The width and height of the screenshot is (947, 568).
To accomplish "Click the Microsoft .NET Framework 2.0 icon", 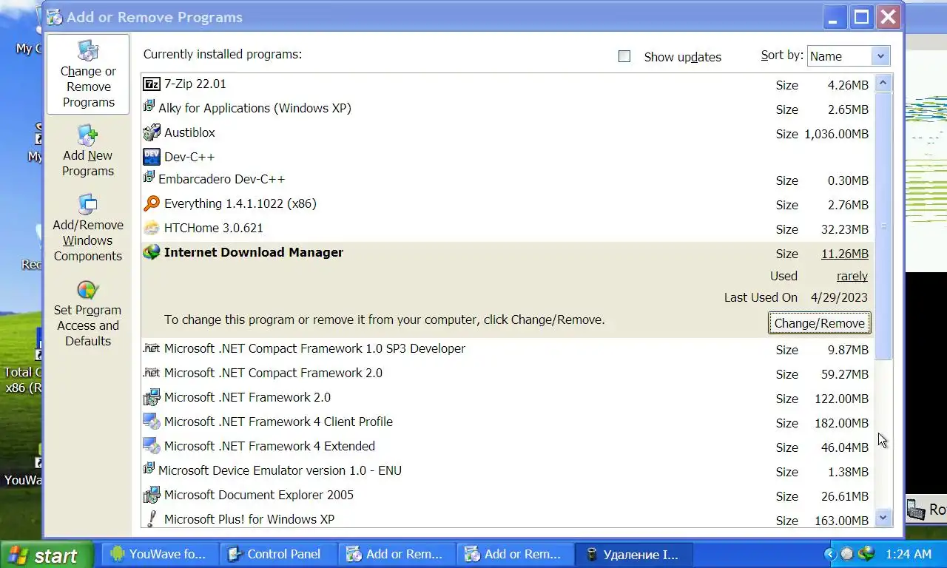I will [151, 398].
